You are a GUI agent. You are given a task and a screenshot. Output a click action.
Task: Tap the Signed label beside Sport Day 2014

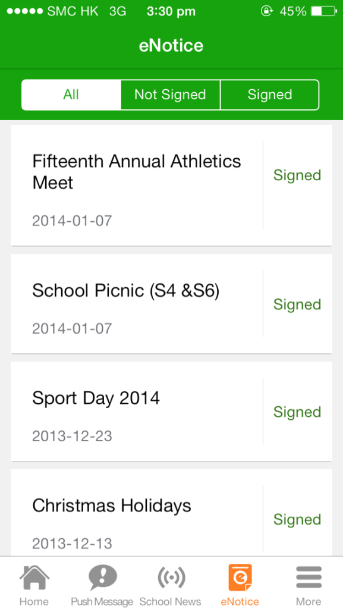(x=297, y=412)
